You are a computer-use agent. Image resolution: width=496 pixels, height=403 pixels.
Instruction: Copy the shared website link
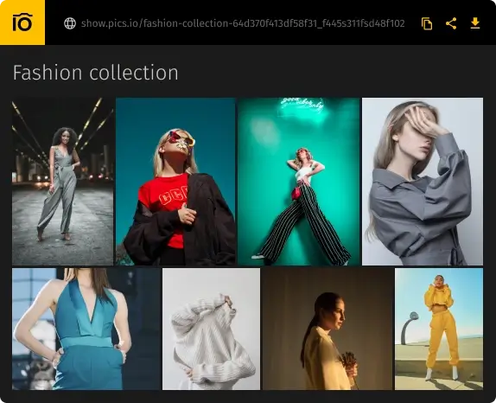(x=427, y=23)
